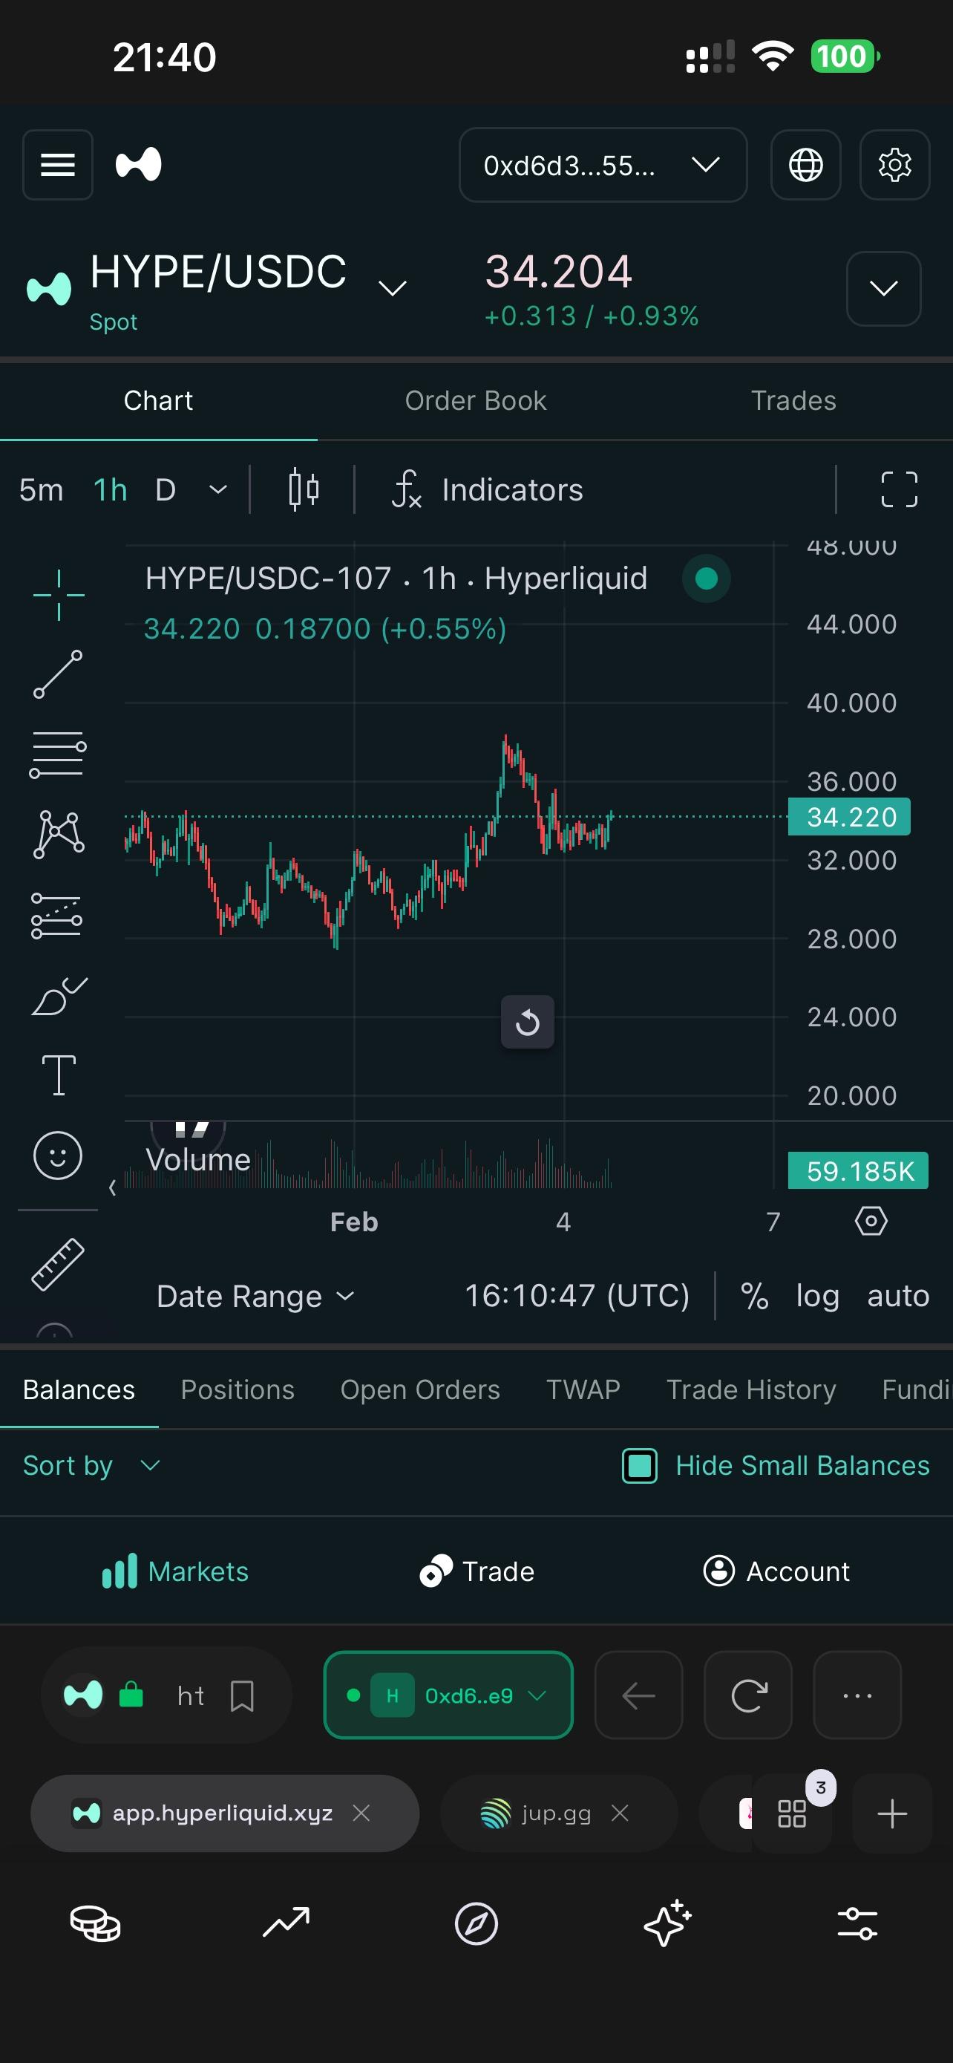The image size is (953, 2063).
Task: Go to the Trade section
Action: point(477,1571)
